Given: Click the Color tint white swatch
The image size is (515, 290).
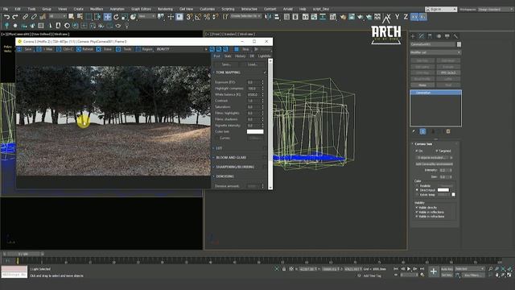Looking at the screenshot, I should (255, 131).
